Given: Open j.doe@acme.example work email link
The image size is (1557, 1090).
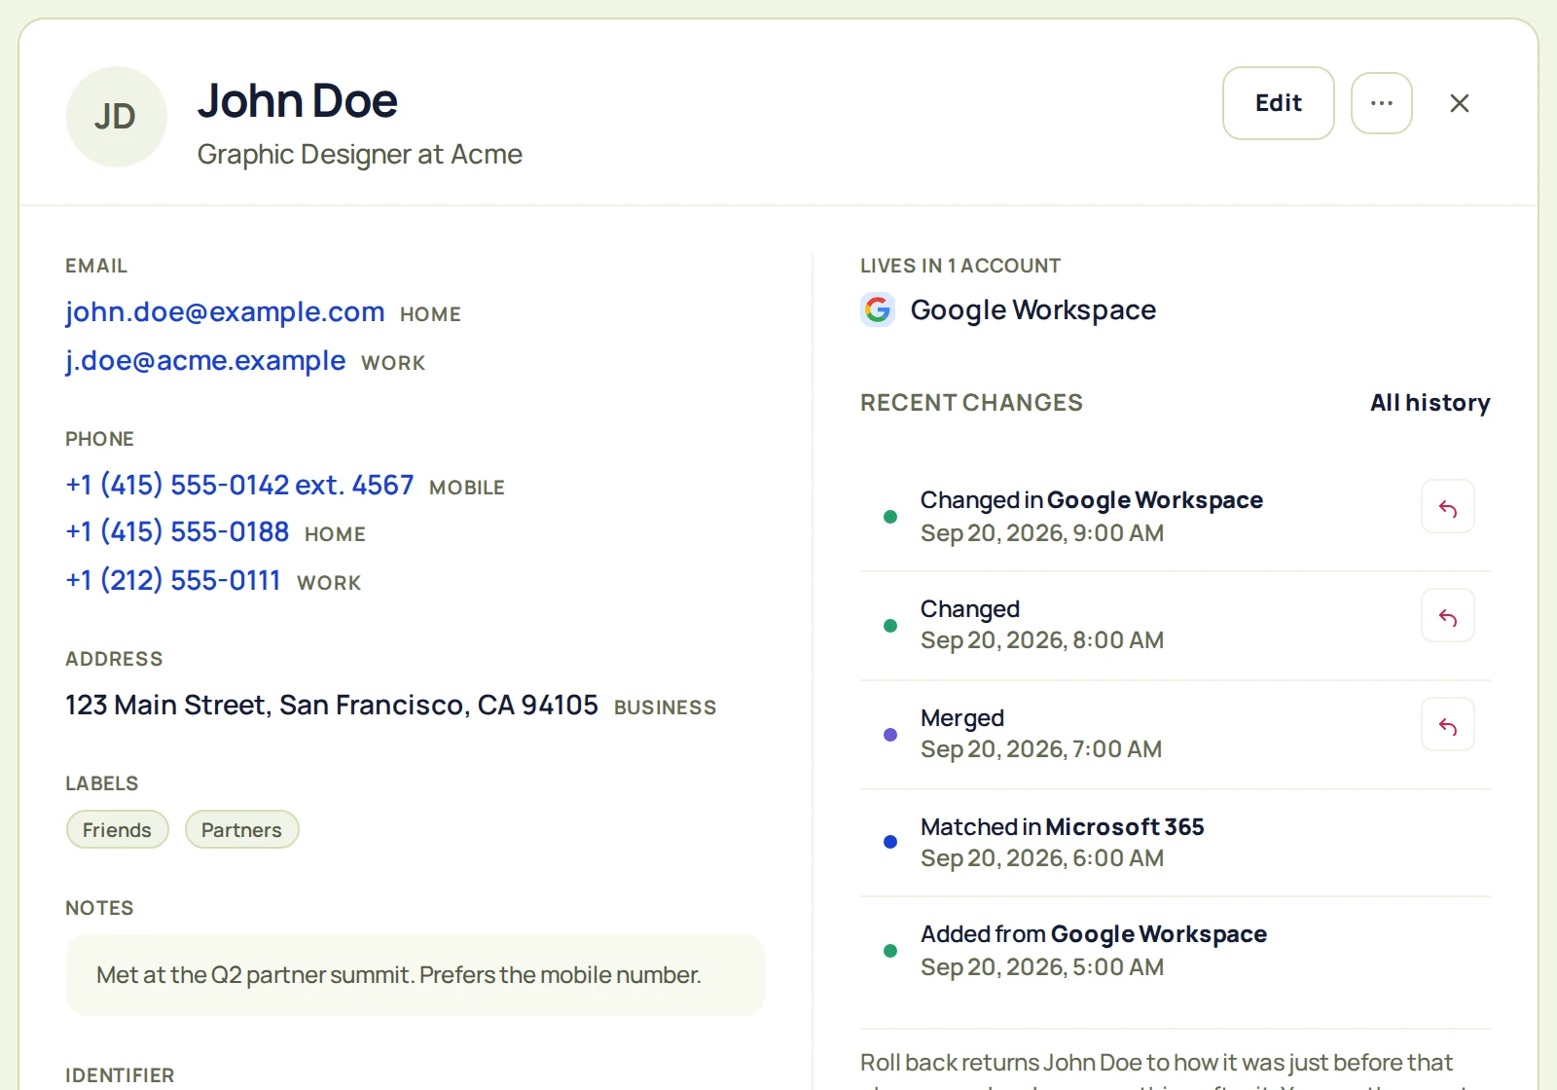Looking at the screenshot, I should [x=205, y=361].
